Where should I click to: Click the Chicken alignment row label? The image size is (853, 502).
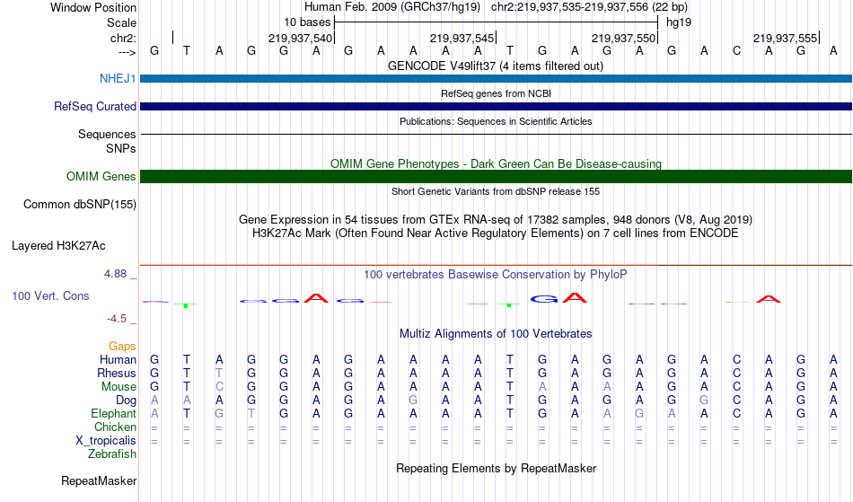115,427
